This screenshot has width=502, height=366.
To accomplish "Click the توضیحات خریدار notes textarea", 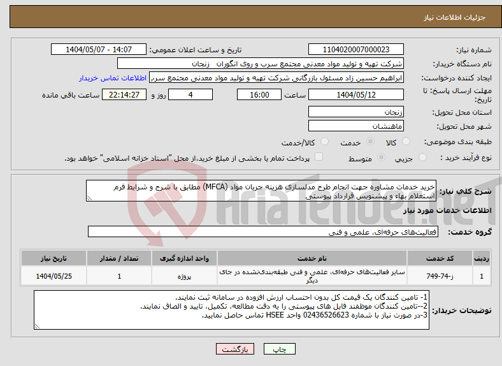I will point(231,310).
